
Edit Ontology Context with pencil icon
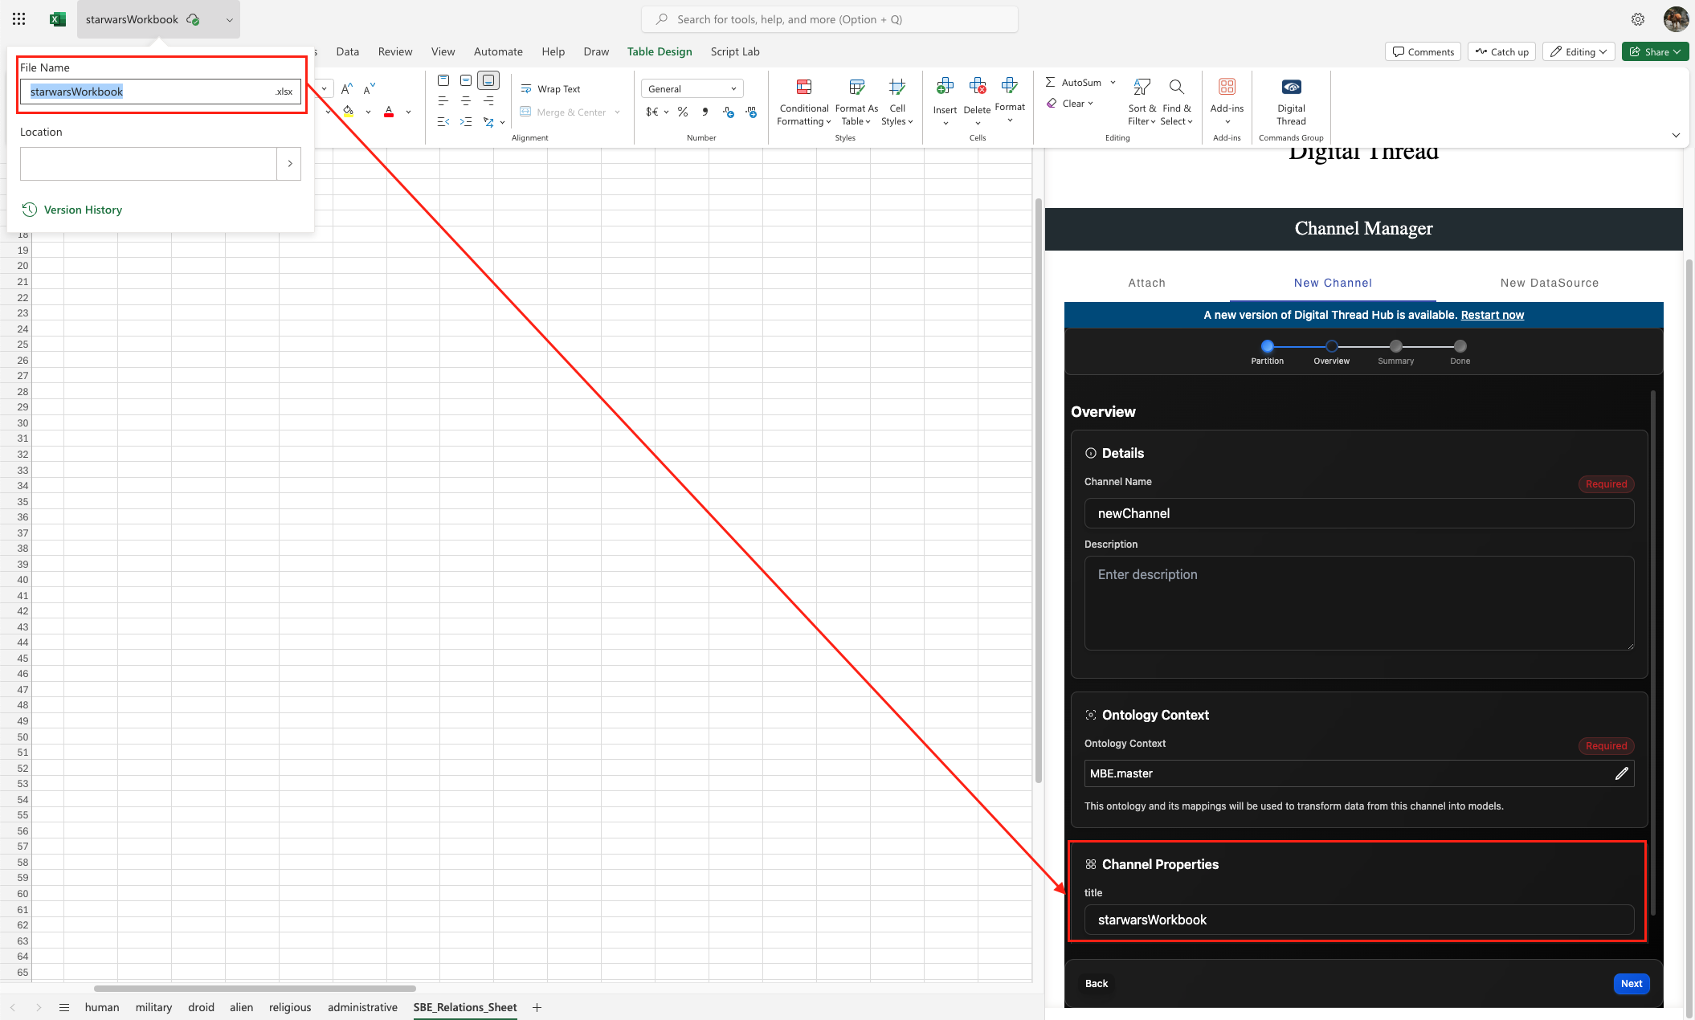(x=1621, y=773)
